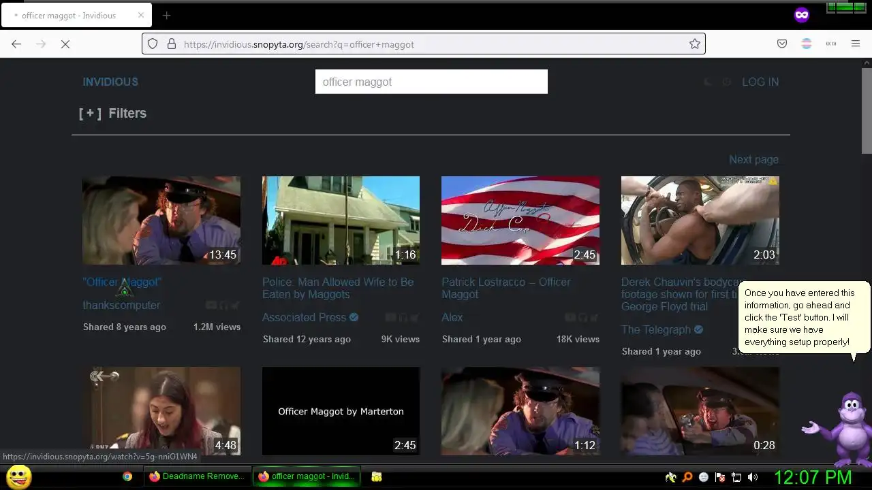Go to the INVIDIOUS home link
The height and width of the screenshot is (490, 872).
pyautogui.click(x=110, y=82)
